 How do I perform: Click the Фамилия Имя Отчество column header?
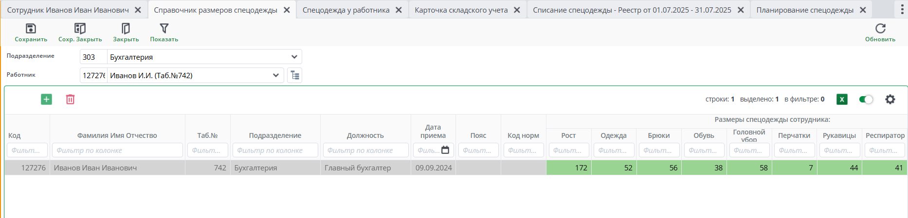(117, 135)
